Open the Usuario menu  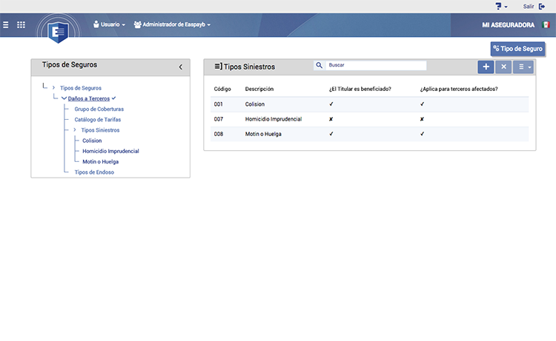coord(109,24)
